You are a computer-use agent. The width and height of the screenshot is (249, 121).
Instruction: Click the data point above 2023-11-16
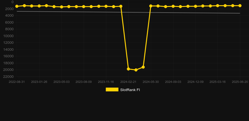[106, 6]
